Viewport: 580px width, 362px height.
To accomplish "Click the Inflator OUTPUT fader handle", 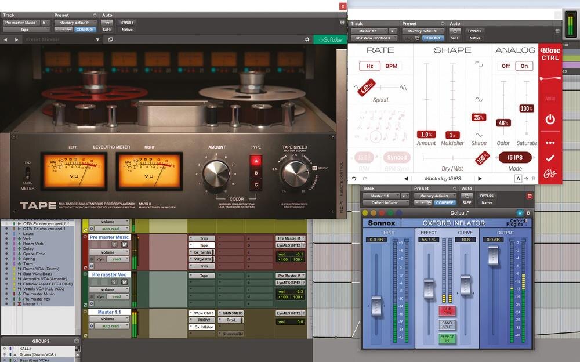I will pos(494,256).
